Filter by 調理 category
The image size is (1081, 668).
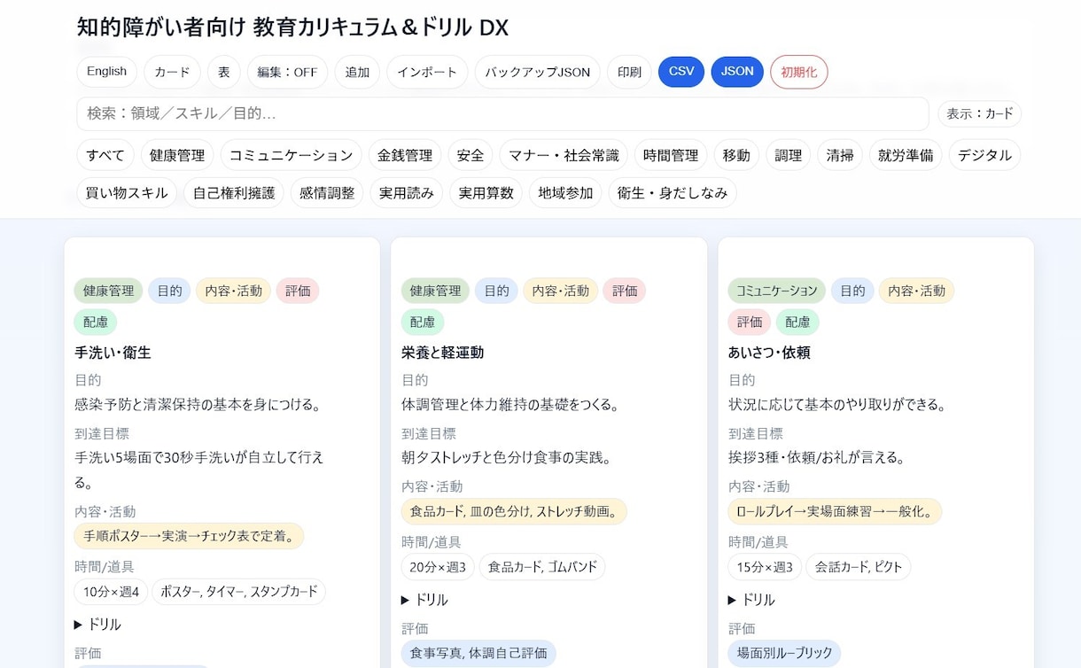click(788, 155)
